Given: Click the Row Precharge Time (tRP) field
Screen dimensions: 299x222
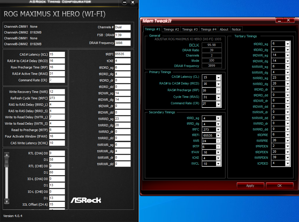Looking at the screenshot, I should point(57,67).
